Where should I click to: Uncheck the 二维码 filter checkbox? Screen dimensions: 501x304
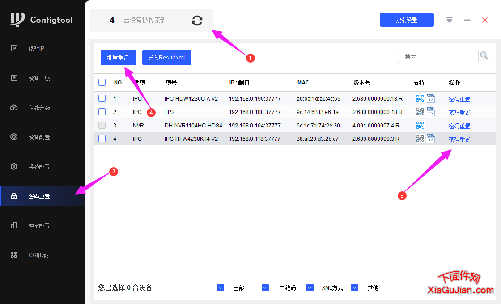tap(265, 287)
